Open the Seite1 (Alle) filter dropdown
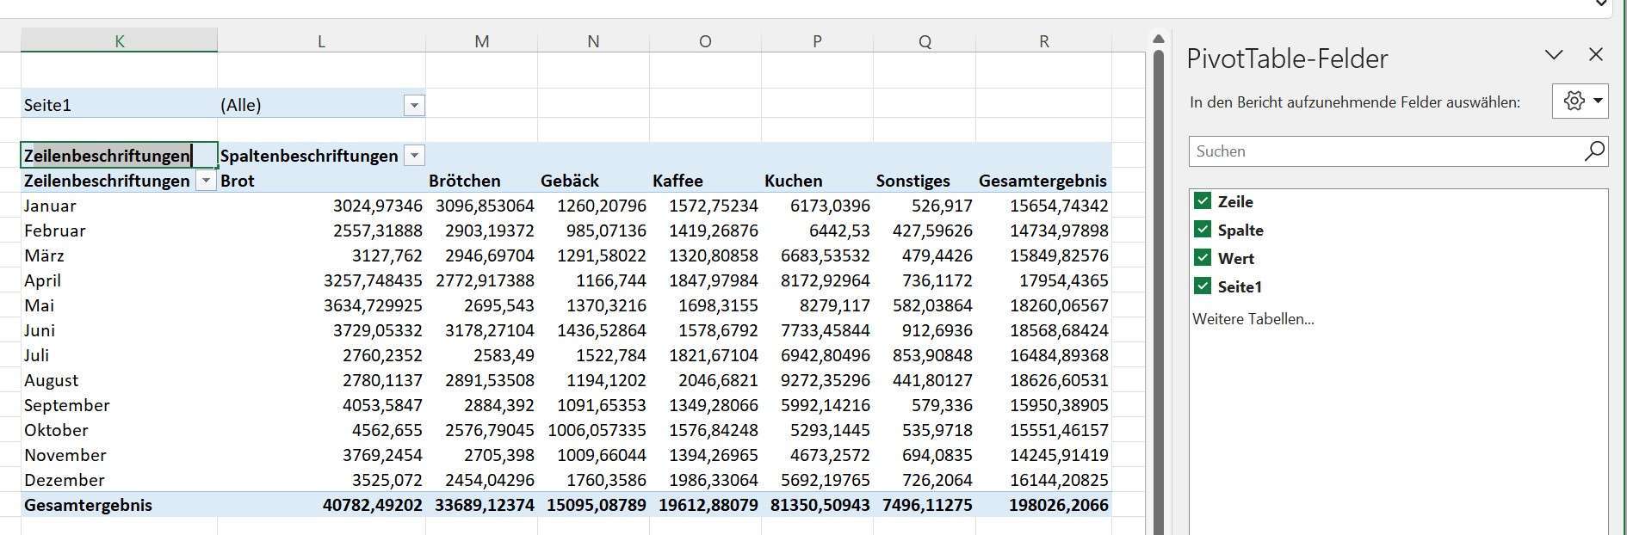This screenshot has width=1627, height=535. 414,105
